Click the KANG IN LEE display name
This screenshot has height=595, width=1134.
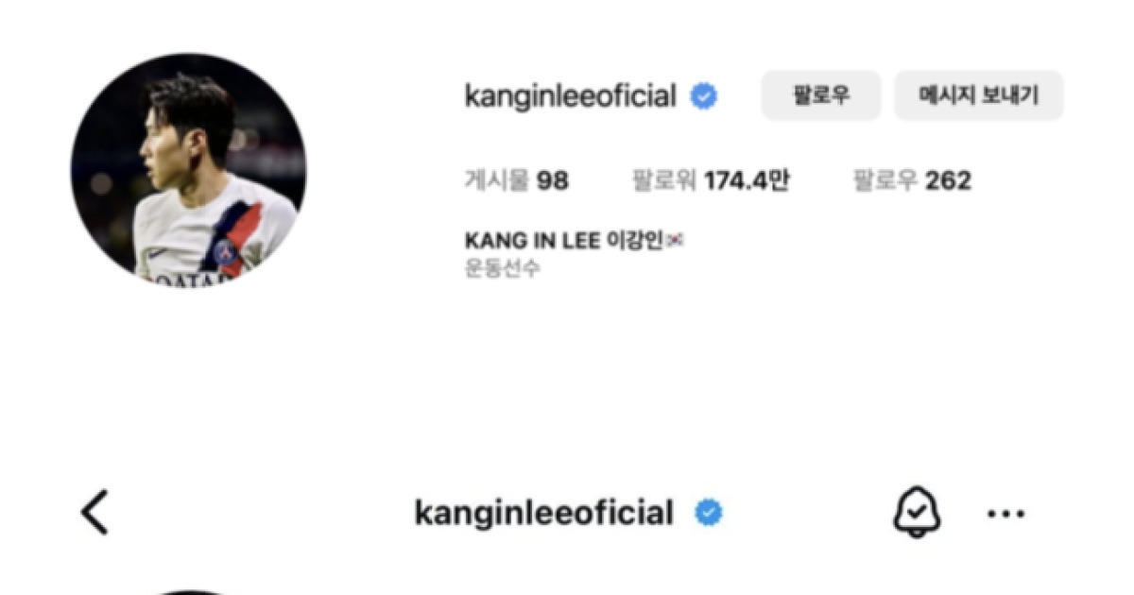(532, 241)
